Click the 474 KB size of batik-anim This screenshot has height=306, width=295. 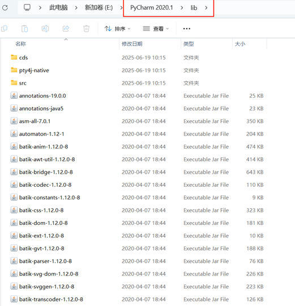(x=255, y=146)
